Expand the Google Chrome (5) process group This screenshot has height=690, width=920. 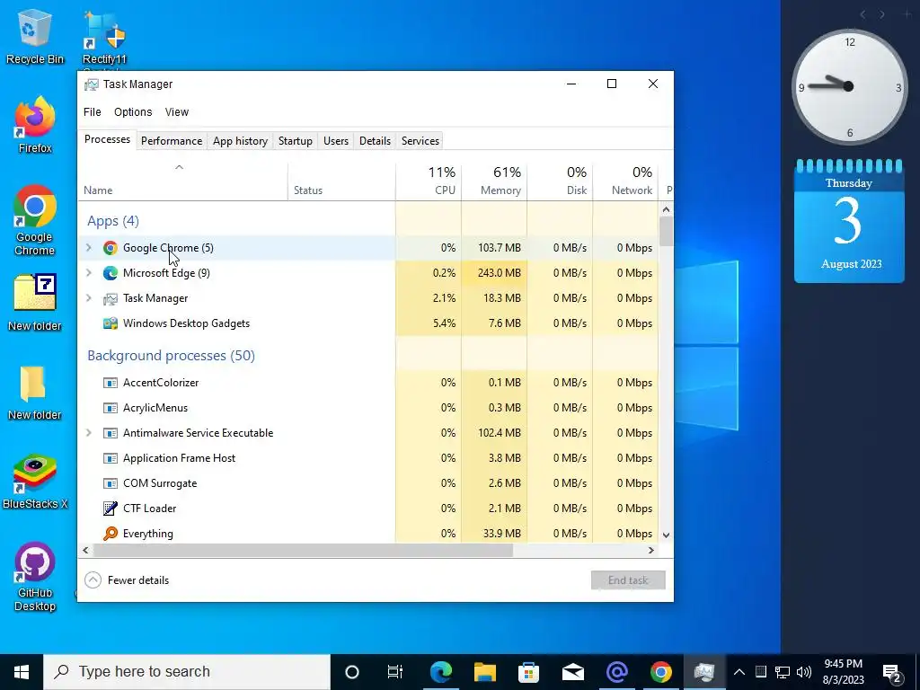(89, 248)
